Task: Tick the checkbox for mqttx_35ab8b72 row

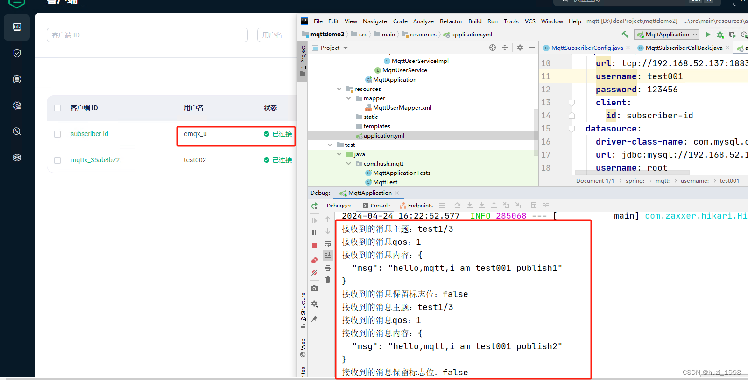Action: coord(57,160)
